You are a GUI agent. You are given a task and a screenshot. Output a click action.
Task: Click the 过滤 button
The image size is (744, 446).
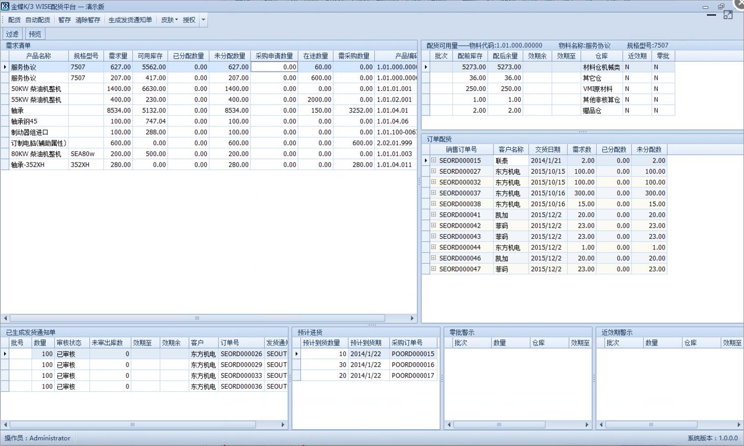pyautogui.click(x=12, y=34)
